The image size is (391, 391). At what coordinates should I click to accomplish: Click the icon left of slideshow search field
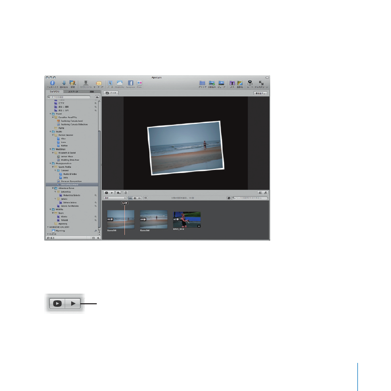click(229, 198)
